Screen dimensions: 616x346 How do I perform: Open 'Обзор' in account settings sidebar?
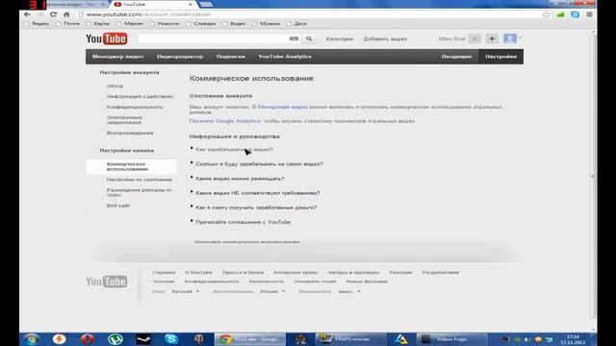click(x=115, y=86)
